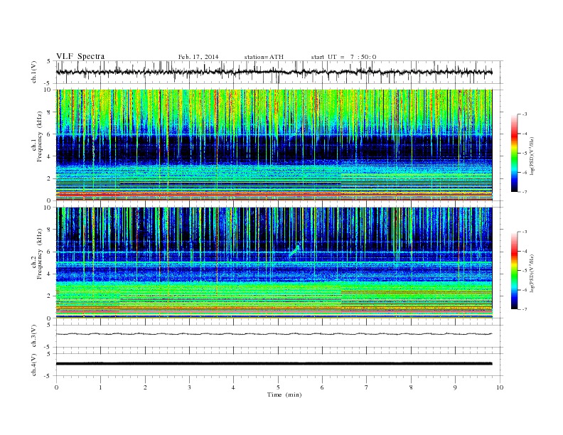The height and width of the screenshot is (435, 563).
Task: Click the "2" tick on the time axis
Action: tap(145, 387)
